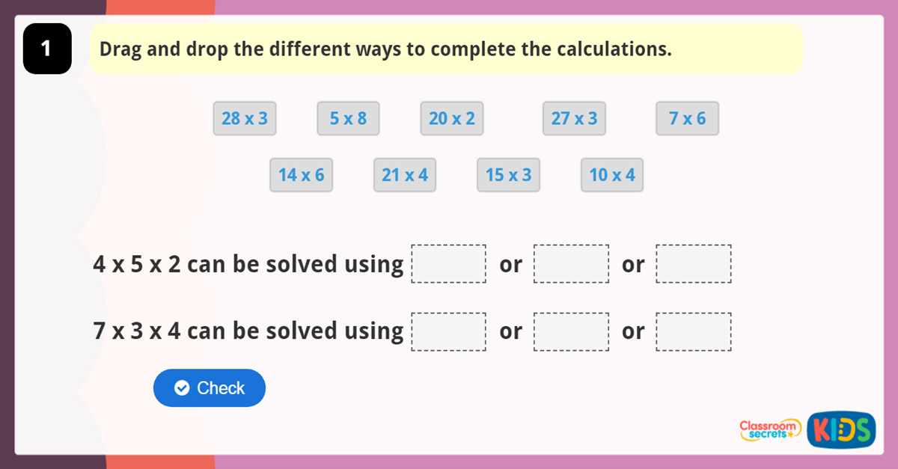This screenshot has height=469, width=898.
Task: Click first drop box for 7 x 3 x 4
Action: click(x=449, y=331)
